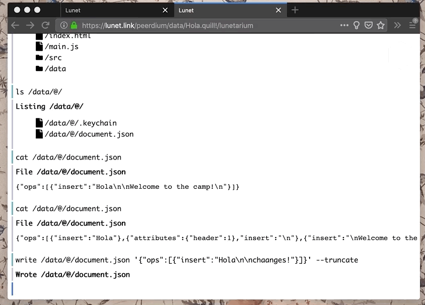Click the /data/@/document.json file listing
The width and height of the screenshot is (425, 305).
(89, 134)
